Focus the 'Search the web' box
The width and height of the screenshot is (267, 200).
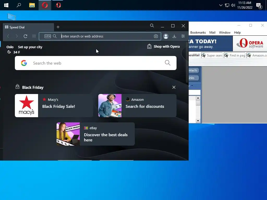95,63
